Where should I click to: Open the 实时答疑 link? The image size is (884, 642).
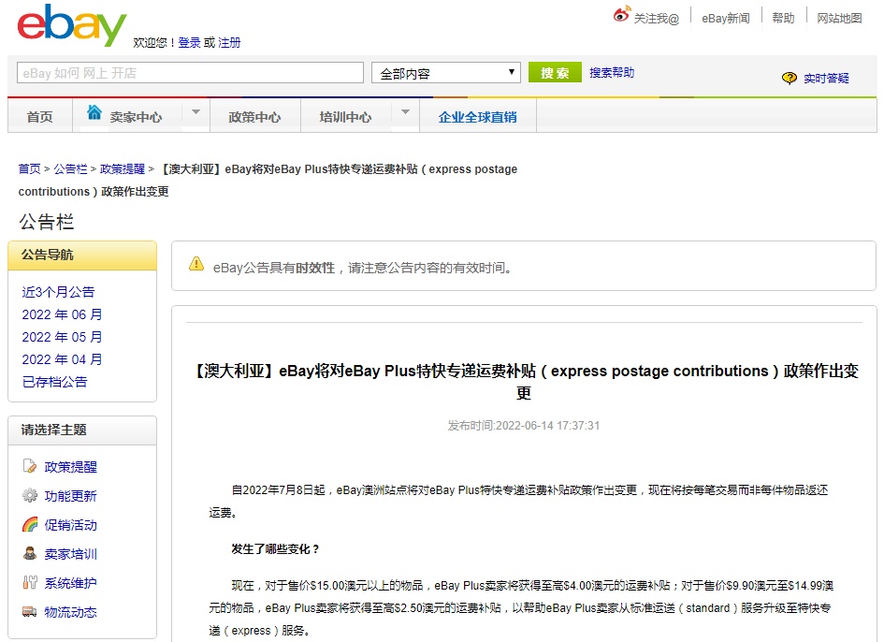(x=826, y=79)
